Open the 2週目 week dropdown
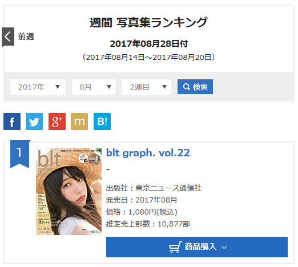Image resolution: width=298 pixels, height=267 pixels. pos(147,87)
